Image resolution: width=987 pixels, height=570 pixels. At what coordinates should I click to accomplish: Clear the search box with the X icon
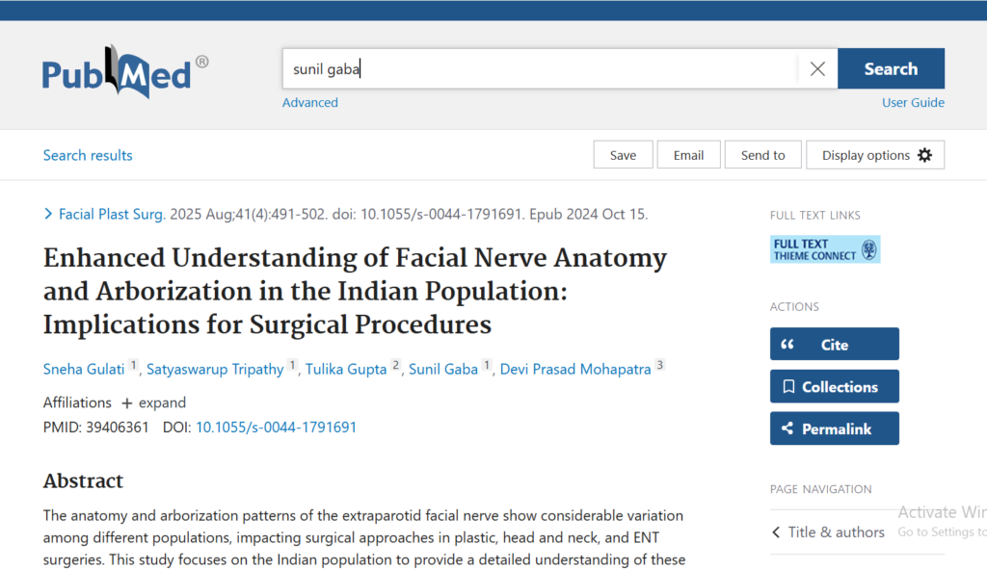point(817,69)
